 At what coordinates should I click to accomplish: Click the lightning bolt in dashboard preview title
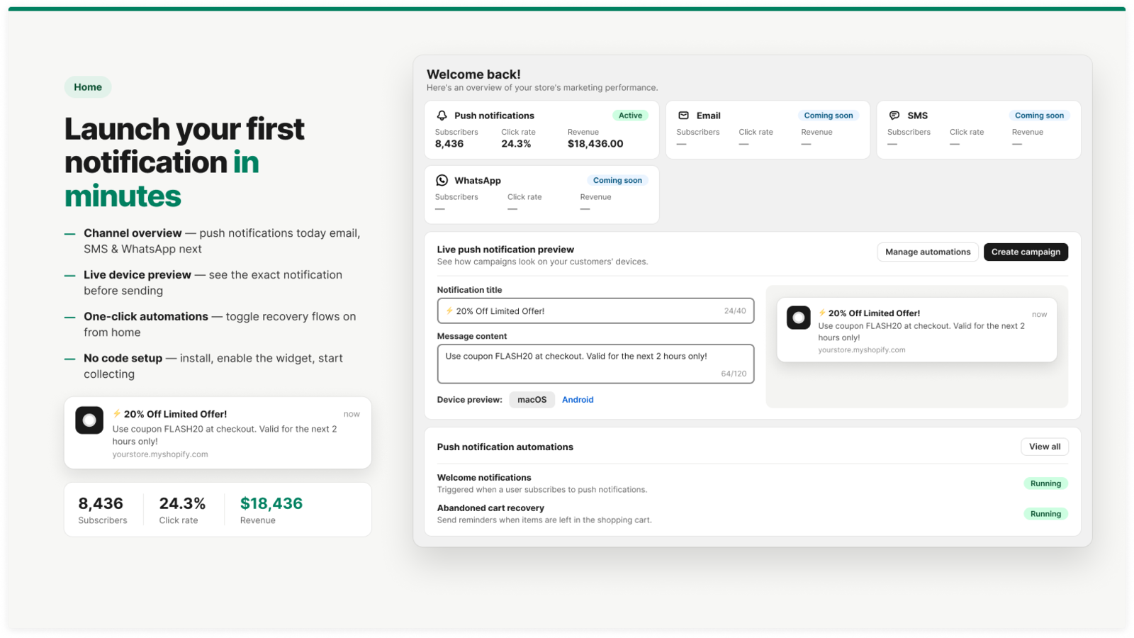click(x=822, y=313)
